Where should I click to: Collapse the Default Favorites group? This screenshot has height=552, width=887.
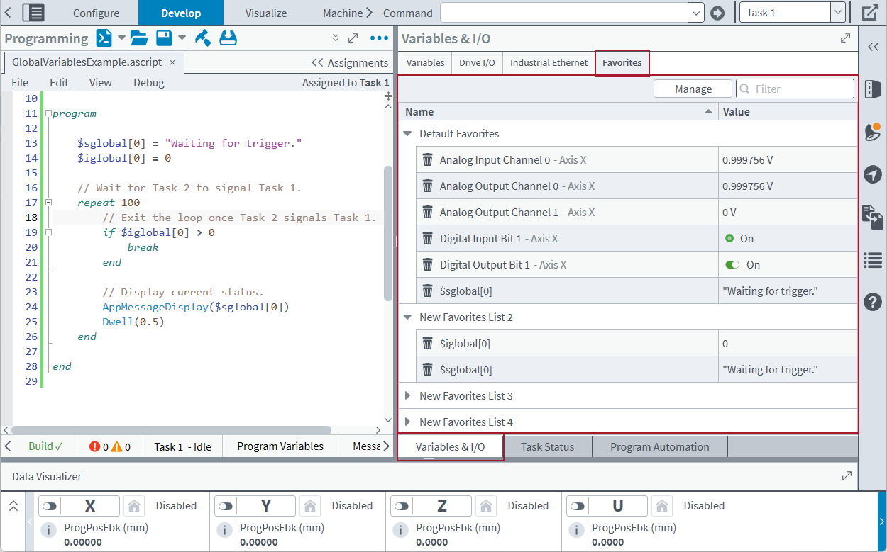pos(407,134)
